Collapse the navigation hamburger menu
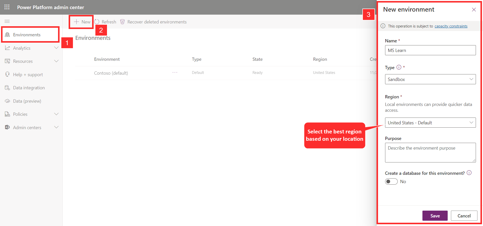483x226 pixels. 7,21
